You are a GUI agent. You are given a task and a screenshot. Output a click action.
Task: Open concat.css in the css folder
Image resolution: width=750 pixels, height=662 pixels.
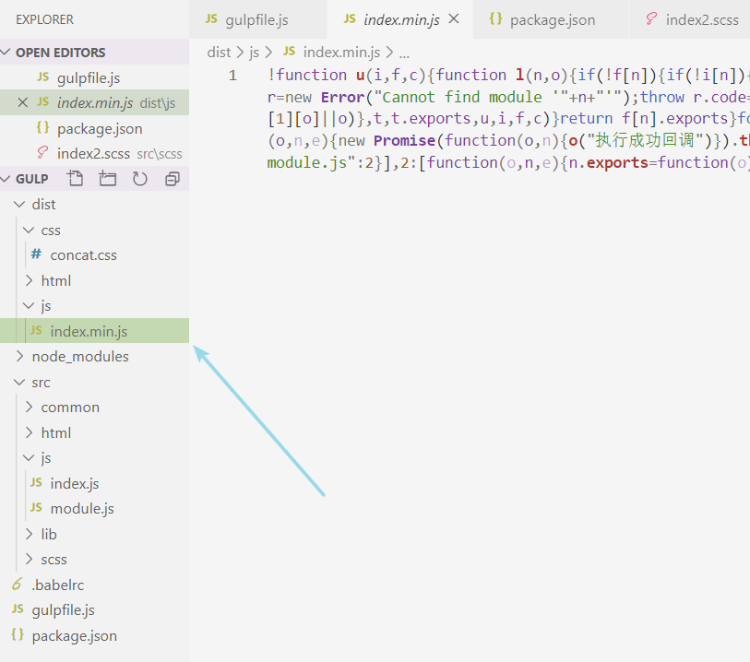(x=83, y=255)
